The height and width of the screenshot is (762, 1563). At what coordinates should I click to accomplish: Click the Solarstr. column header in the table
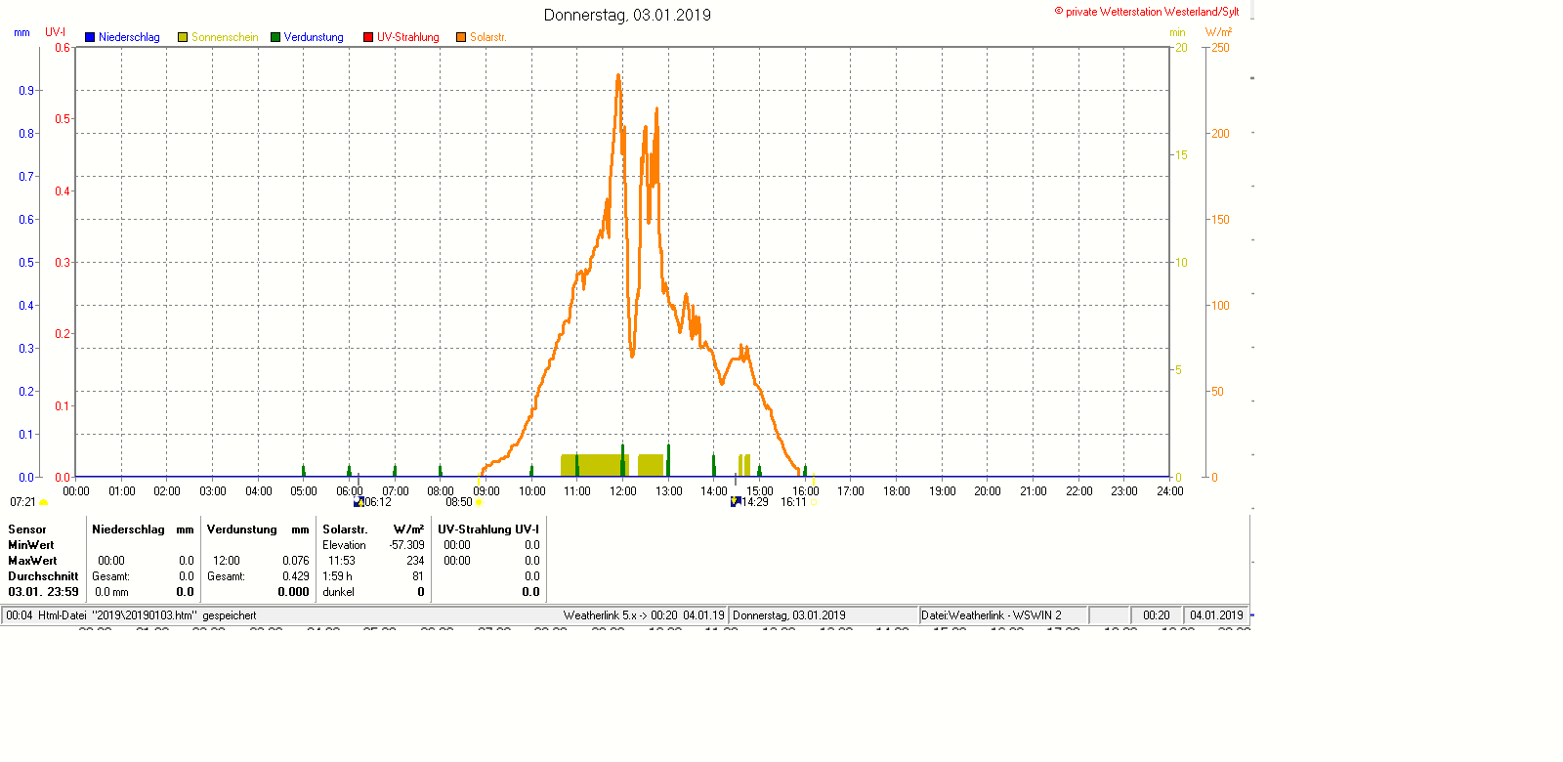click(345, 529)
